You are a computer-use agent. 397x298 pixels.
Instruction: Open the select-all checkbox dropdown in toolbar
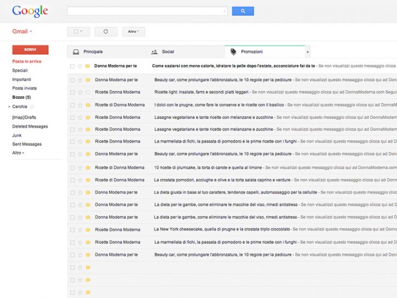pyautogui.click(x=78, y=32)
